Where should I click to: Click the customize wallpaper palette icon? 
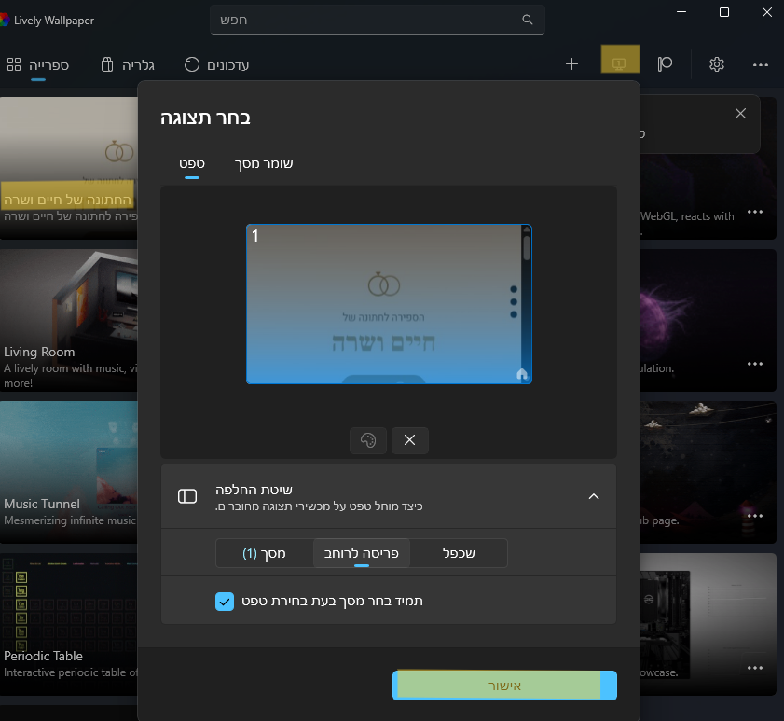coord(368,440)
